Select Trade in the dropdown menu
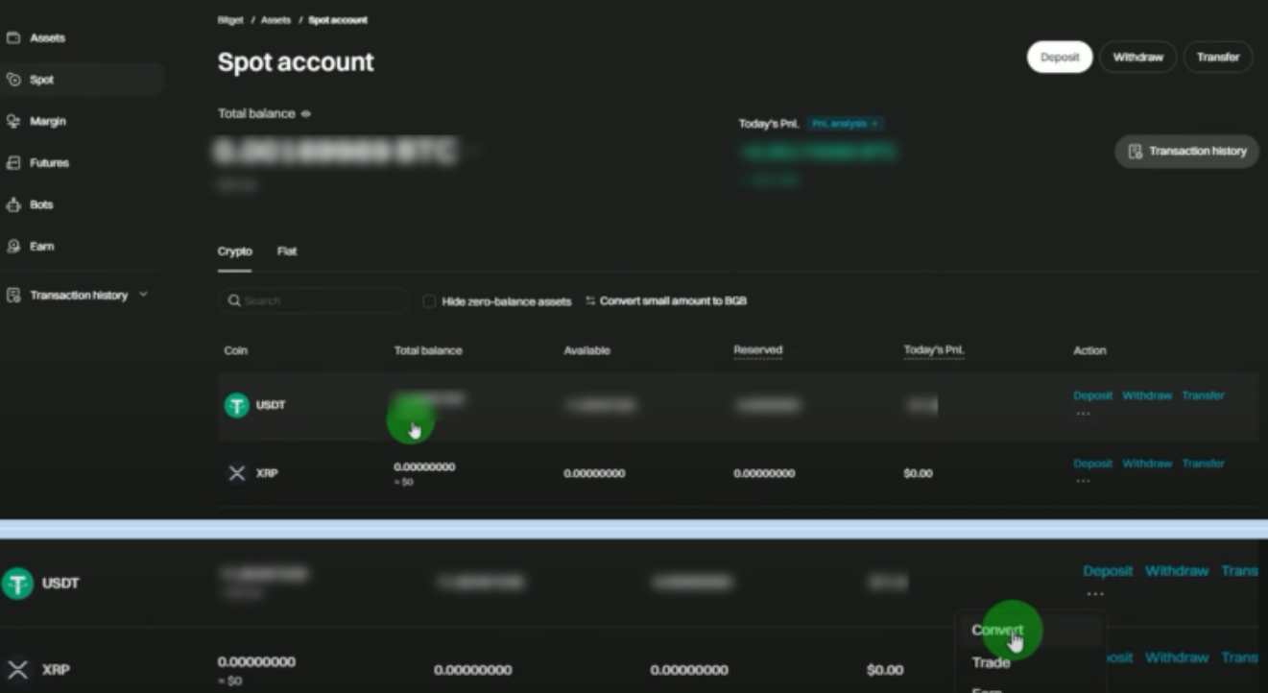 pyautogui.click(x=991, y=662)
